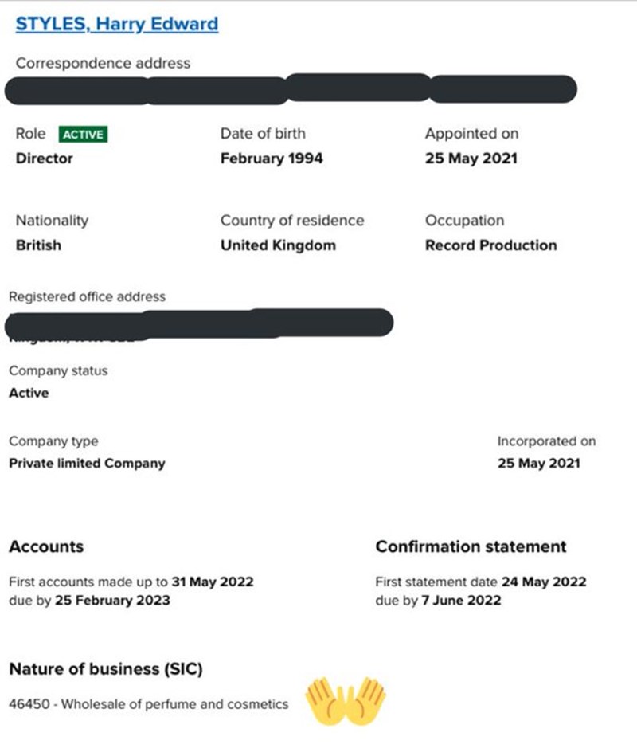Click the raised hands emoji
Image resolution: width=637 pixels, height=752 pixels.
346,700
